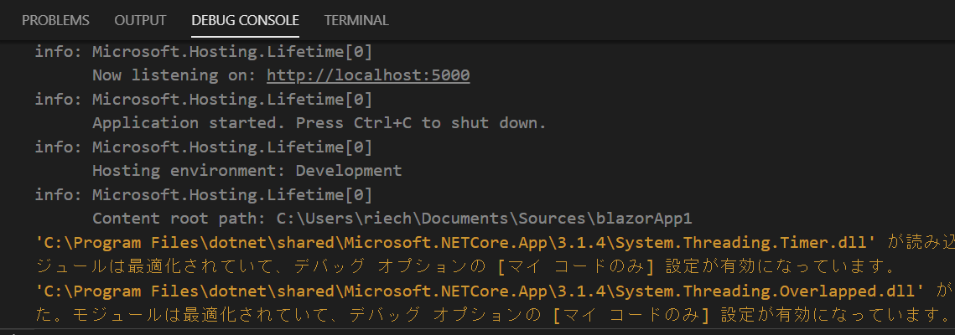Click the 'Now listening on:' log line
Screen dimensions: 955x335
click(281, 75)
